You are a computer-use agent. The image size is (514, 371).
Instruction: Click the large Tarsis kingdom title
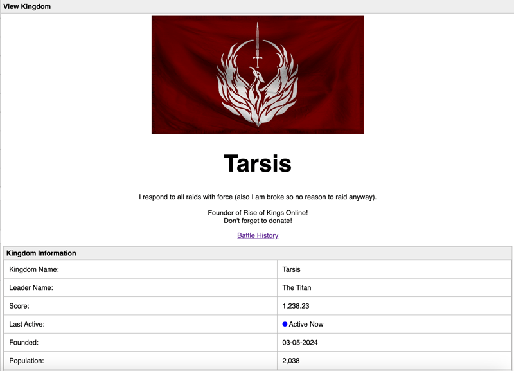[x=258, y=163]
